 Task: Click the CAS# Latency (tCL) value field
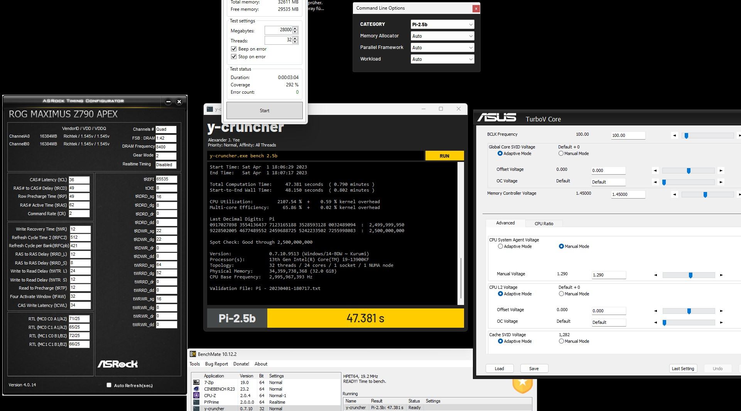(79, 180)
